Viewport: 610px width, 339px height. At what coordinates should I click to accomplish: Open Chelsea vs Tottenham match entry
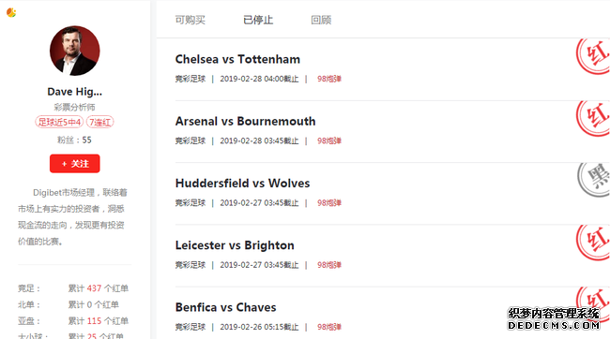(x=237, y=59)
